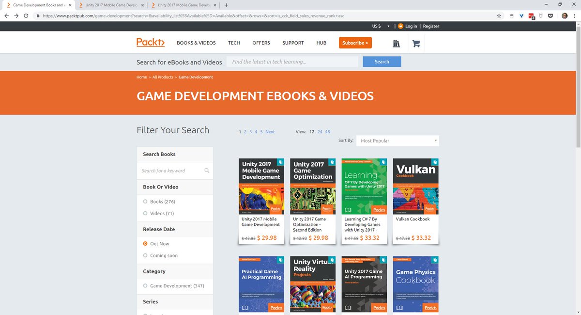Open the shopping cart icon

tap(416, 44)
